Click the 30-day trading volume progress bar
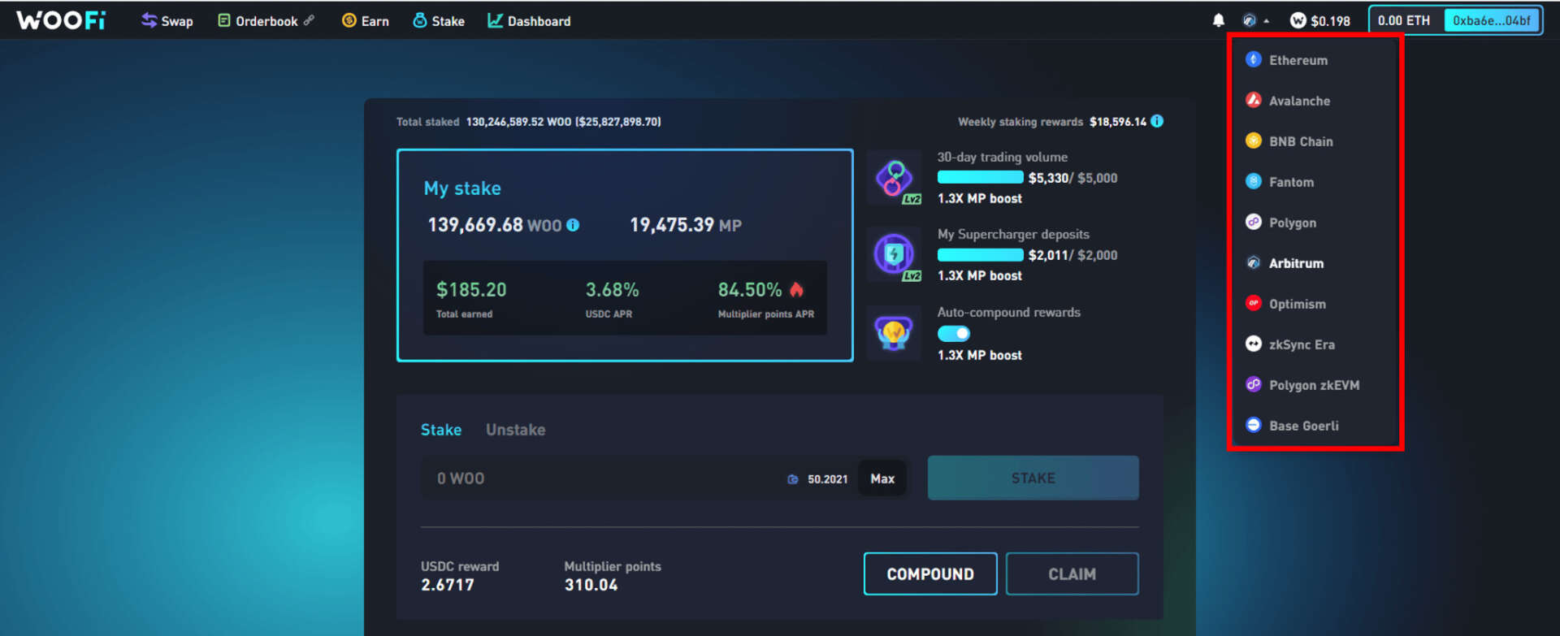 click(981, 177)
